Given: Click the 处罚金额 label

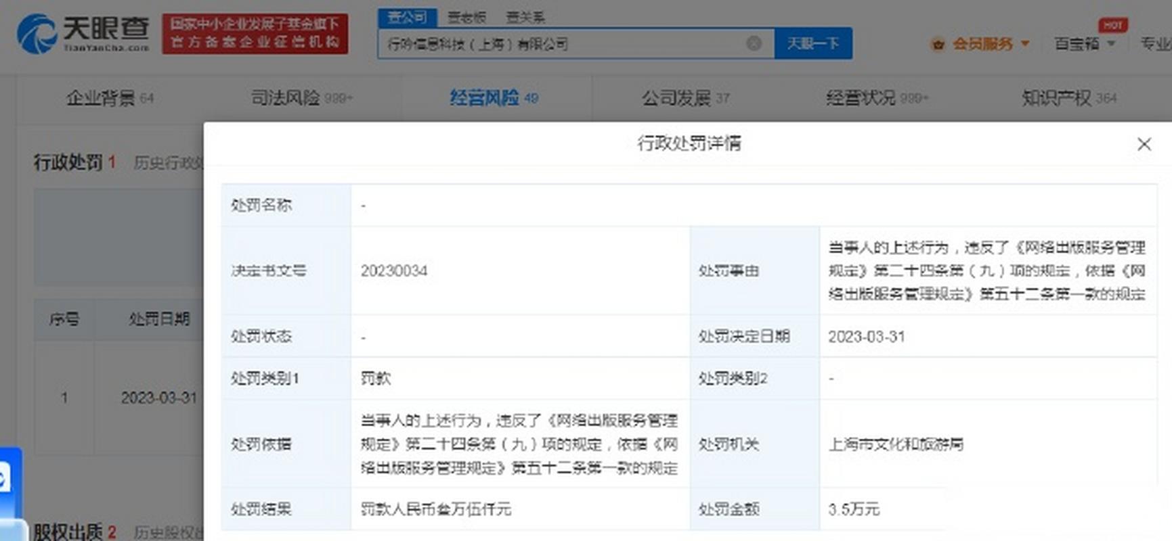Looking at the screenshot, I should tap(729, 509).
